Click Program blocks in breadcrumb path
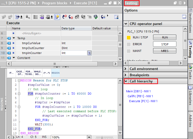This screenshot has width=193, height=139. [55, 3]
